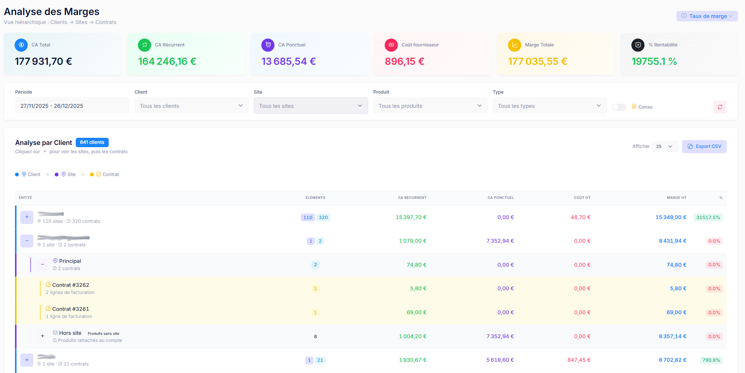The width and height of the screenshot is (745, 373).
Task: Click the Période date range field
Action: click(x=72, y=106)
